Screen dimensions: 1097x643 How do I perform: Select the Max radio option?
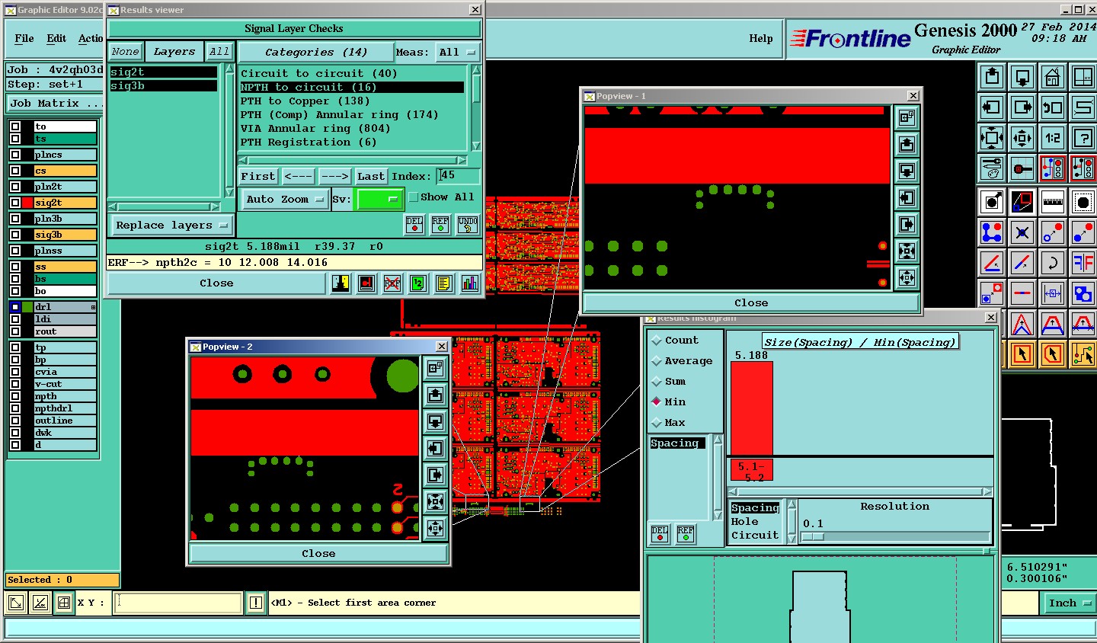point(657,423)
